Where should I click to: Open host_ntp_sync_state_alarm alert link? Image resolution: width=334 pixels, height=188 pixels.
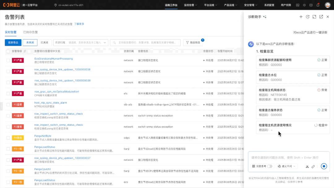[x=50, y=103]
